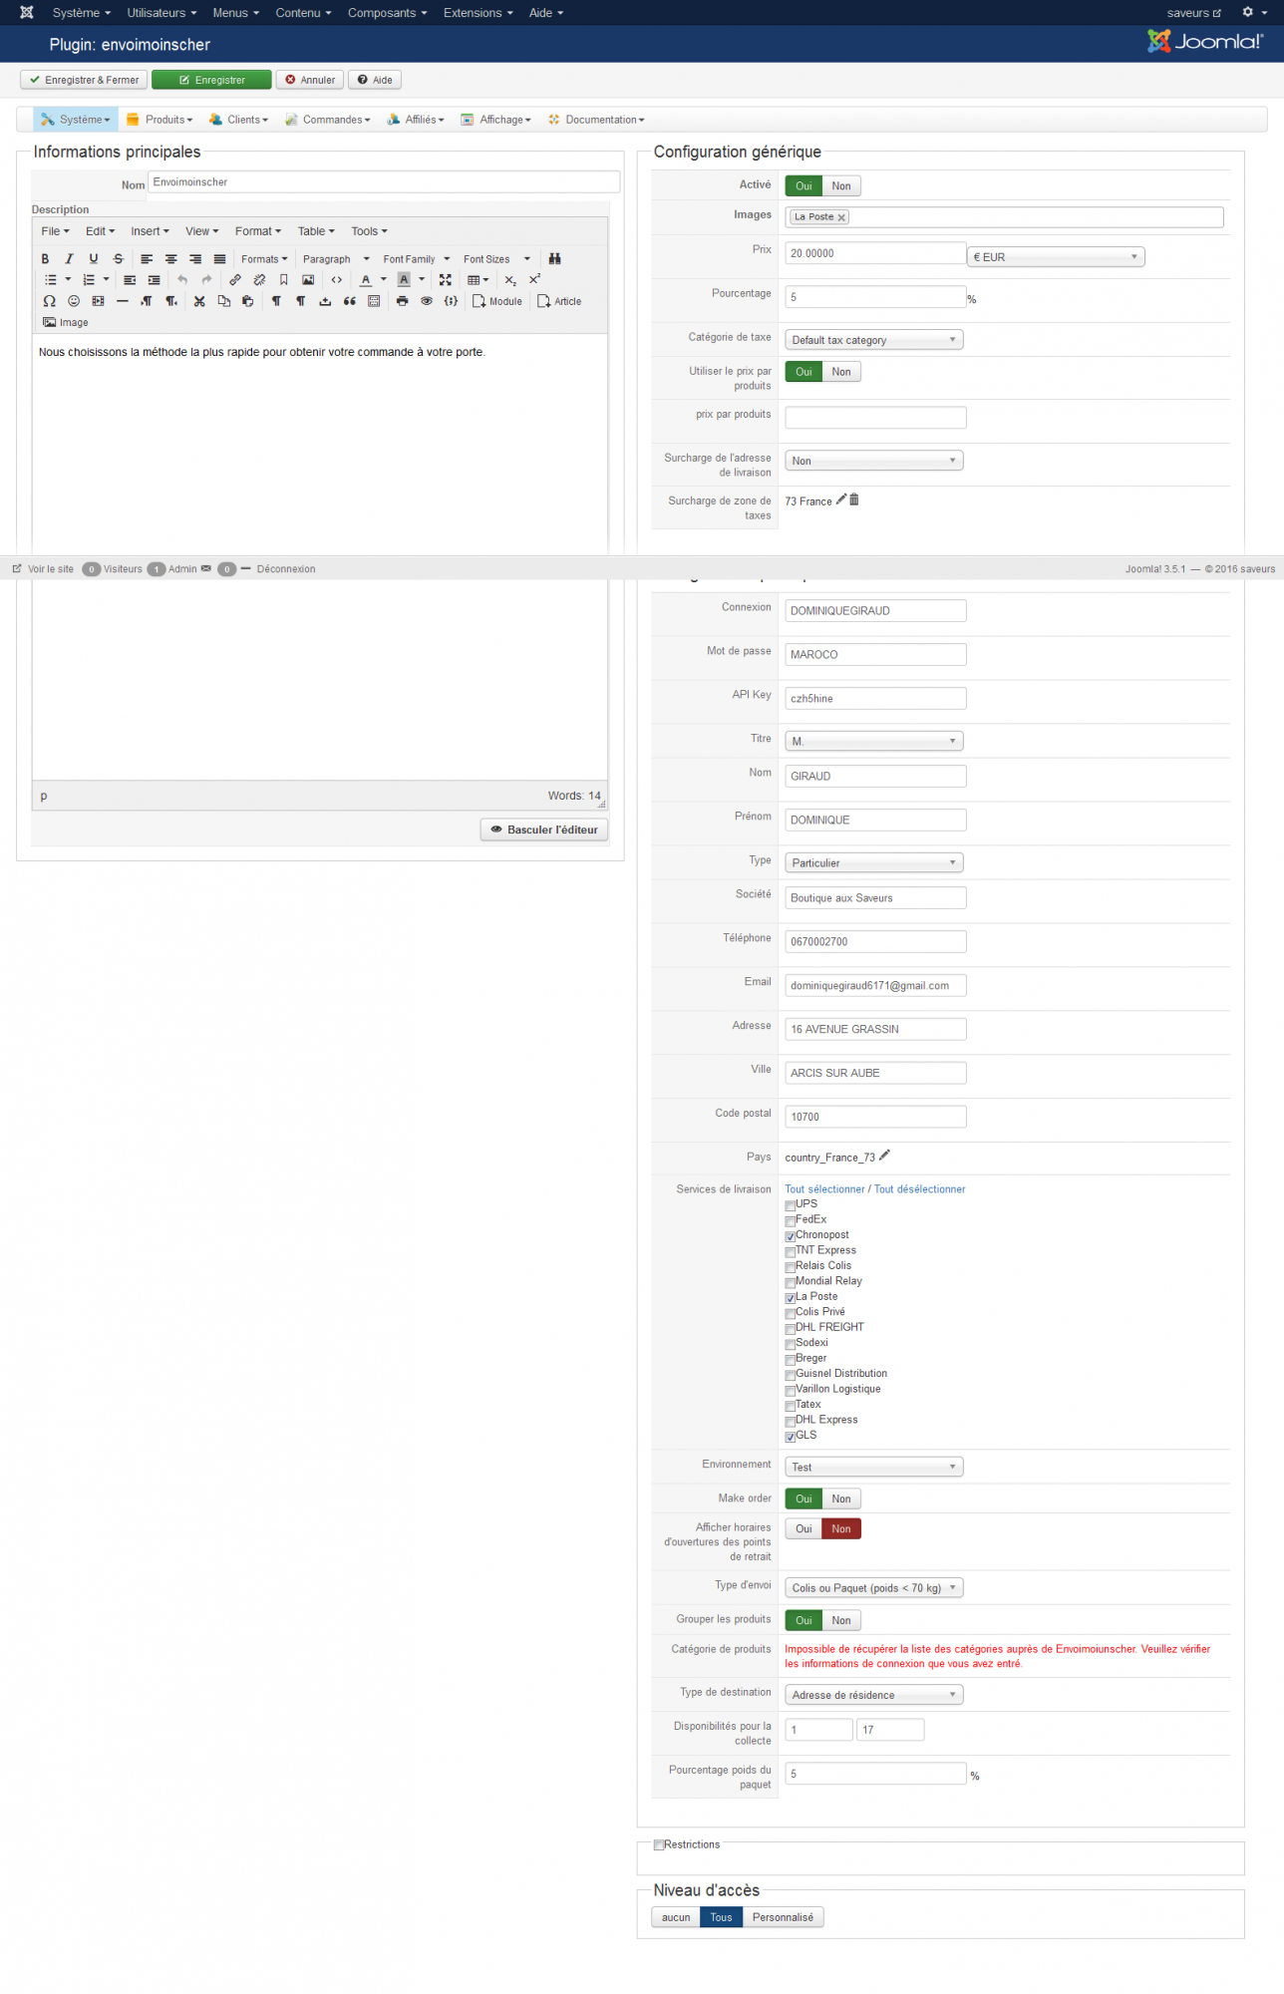Delete the 73 France tax zone surcharge
The width and height of the screenshot is (1284, 1994).
854,499
